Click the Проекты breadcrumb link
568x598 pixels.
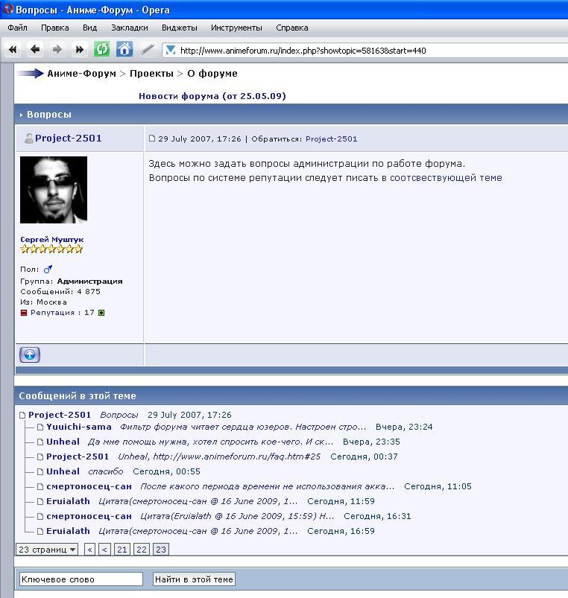(151, 74)
